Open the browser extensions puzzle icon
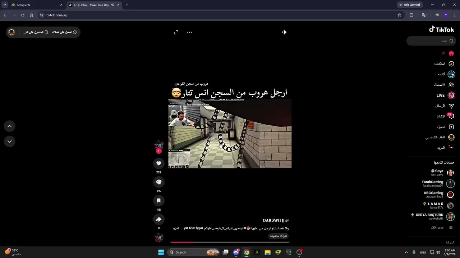The image size is (460, 258). tap(411, 15)
